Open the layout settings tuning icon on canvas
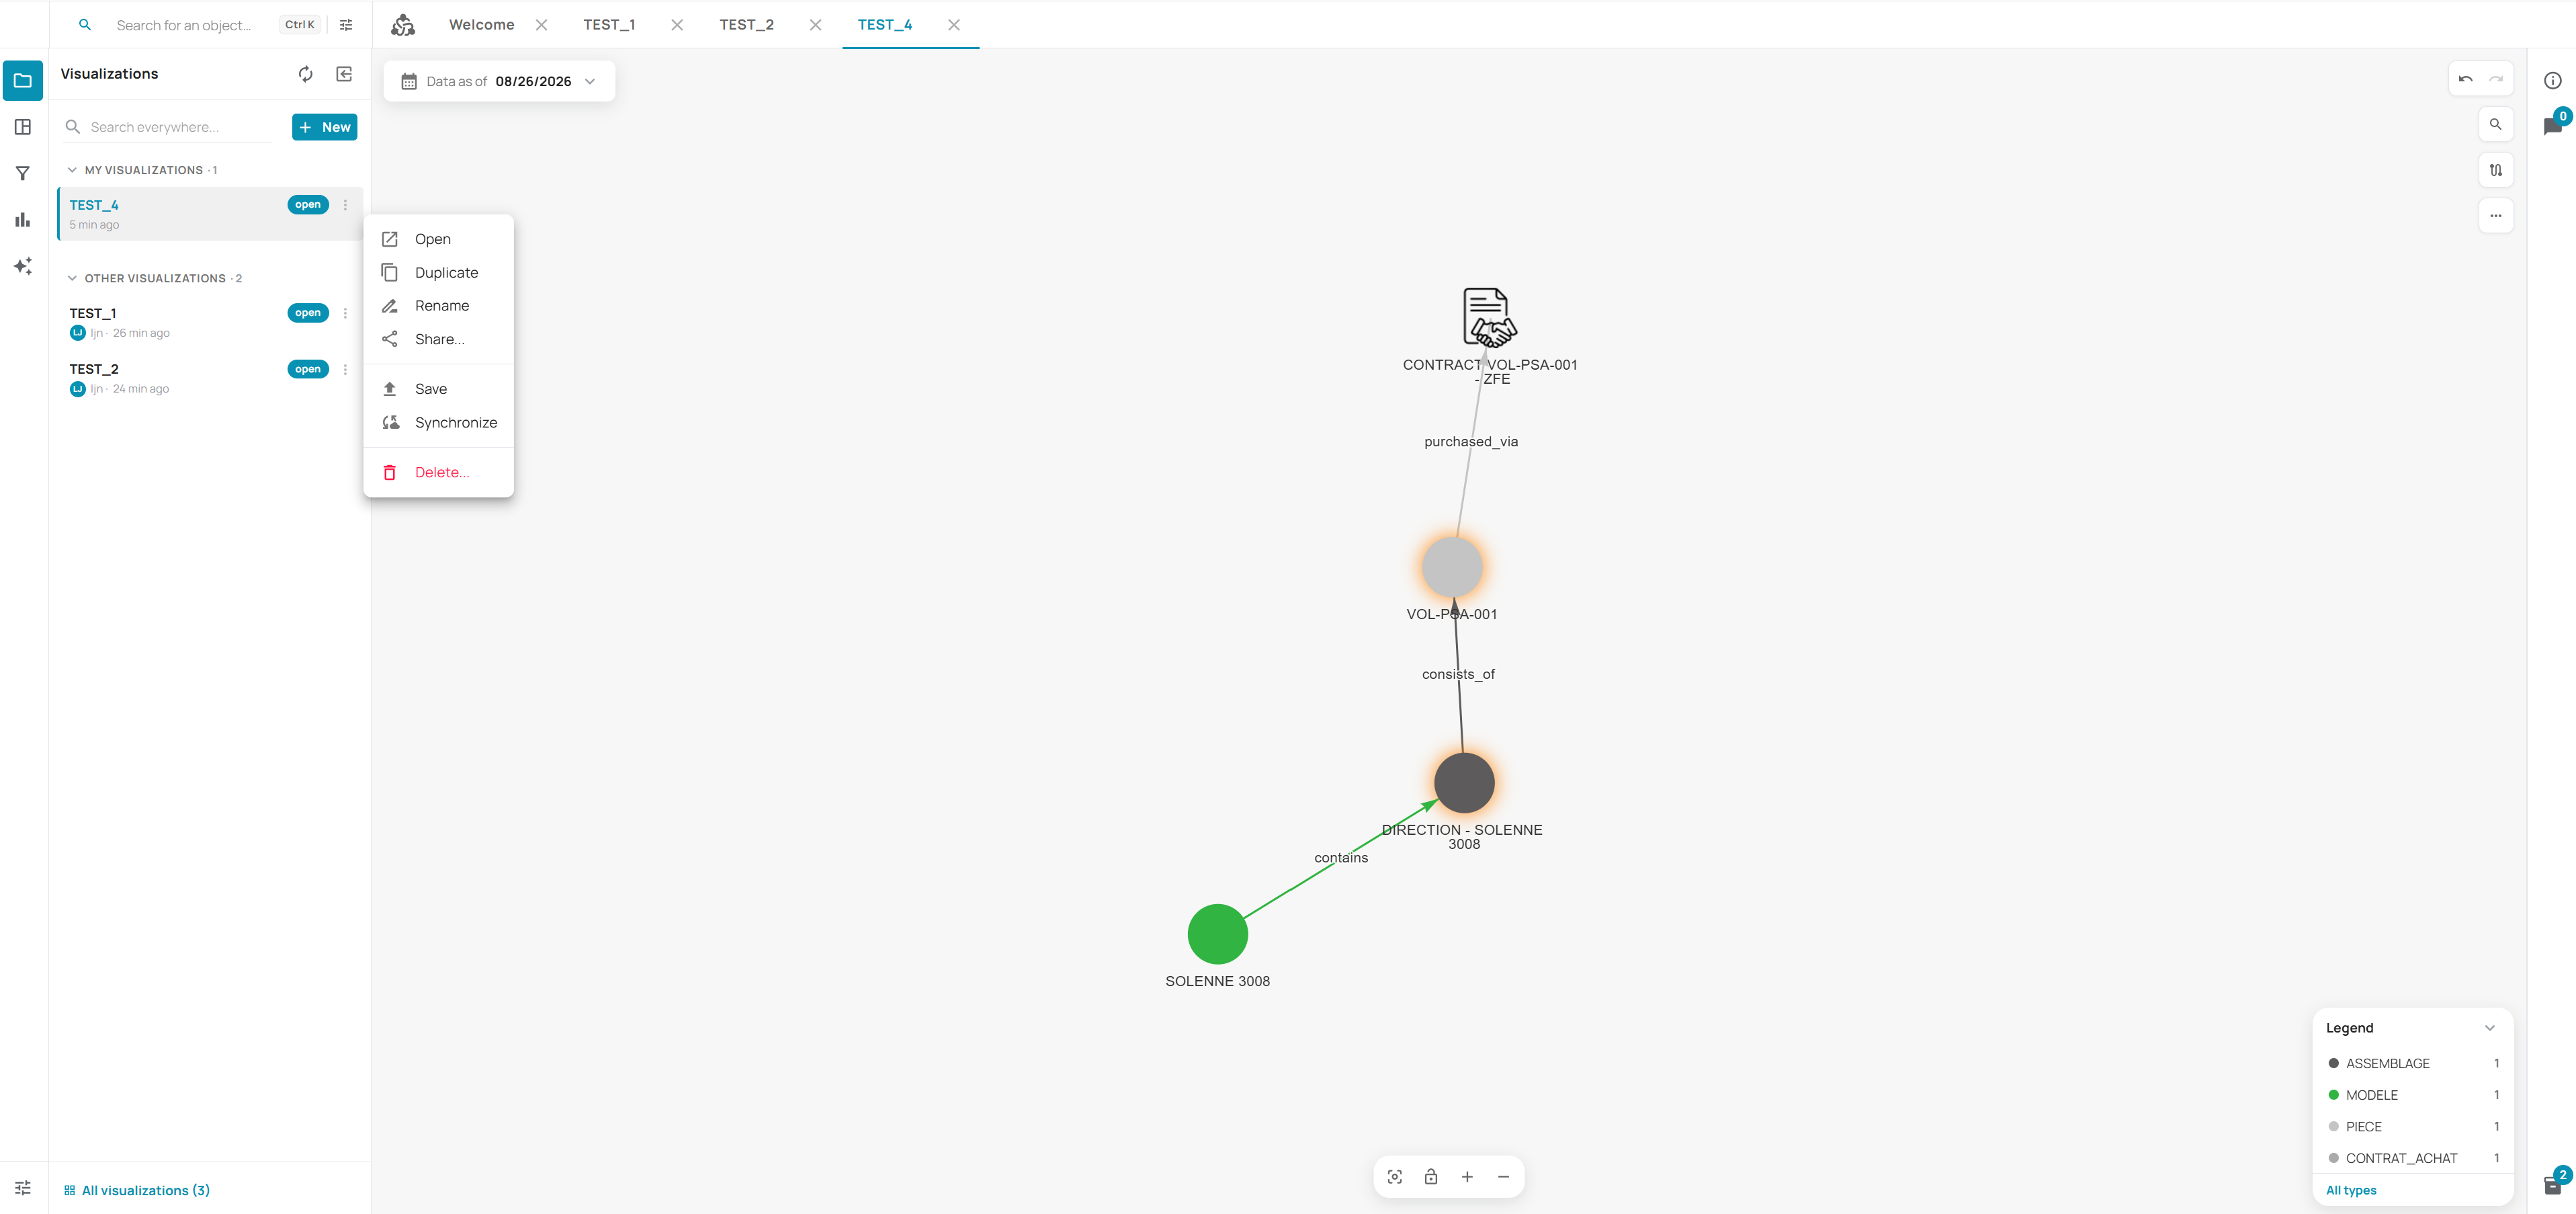 [2496, 170]
